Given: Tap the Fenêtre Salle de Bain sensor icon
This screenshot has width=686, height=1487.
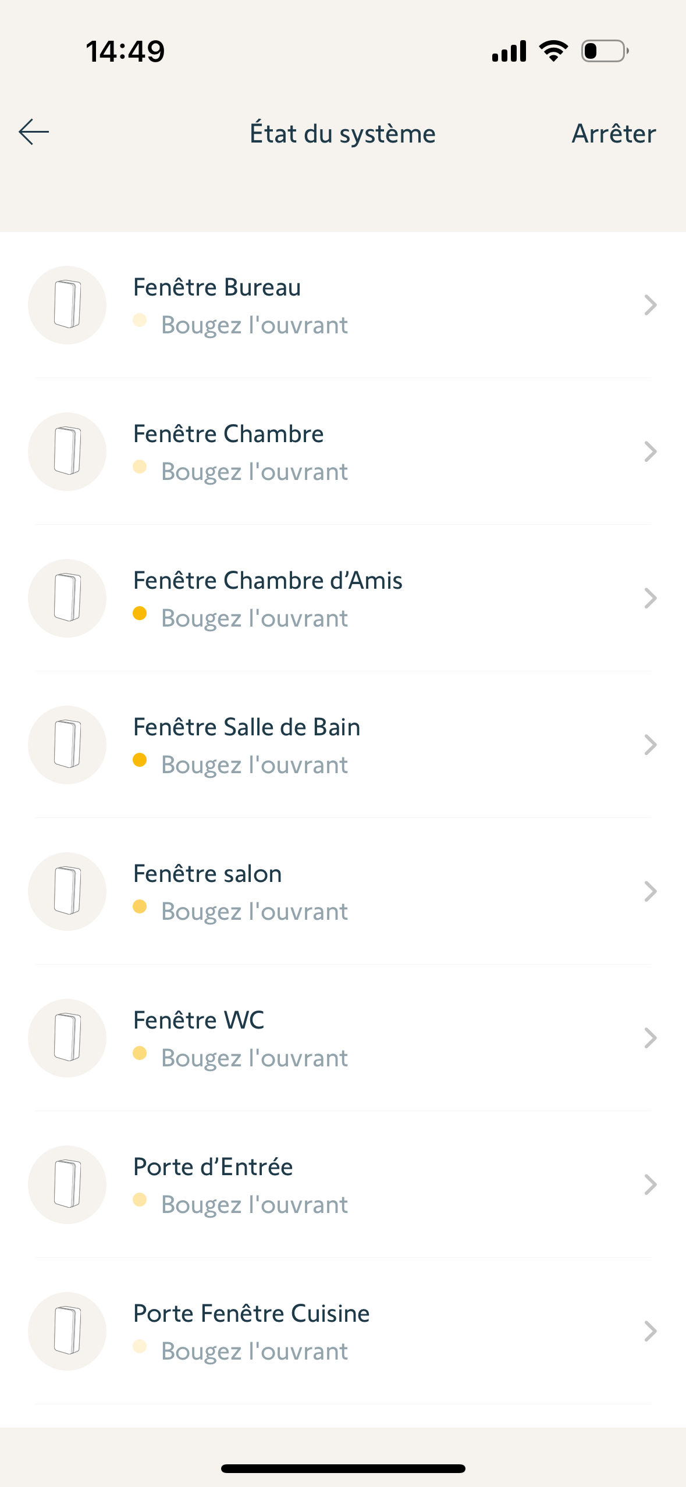Looking at the screenshot, I should point(67,745).
